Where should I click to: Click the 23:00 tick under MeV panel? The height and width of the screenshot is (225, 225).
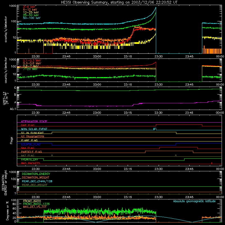(x=97, y=85)
